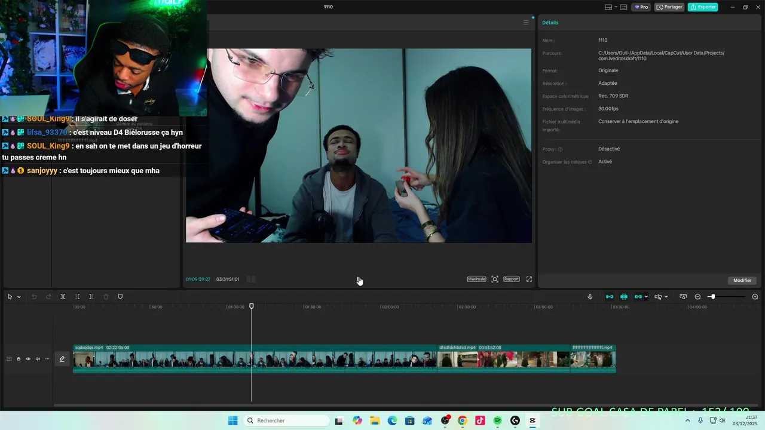Click the project path text in Détails
Image resolution: width=765 pixels, height=430 pixels.
click(661, 56)
